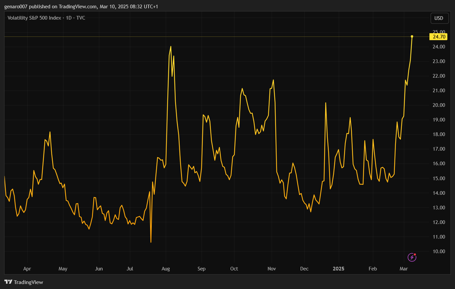Click the 11.00 price axis label

pos(438,237)
